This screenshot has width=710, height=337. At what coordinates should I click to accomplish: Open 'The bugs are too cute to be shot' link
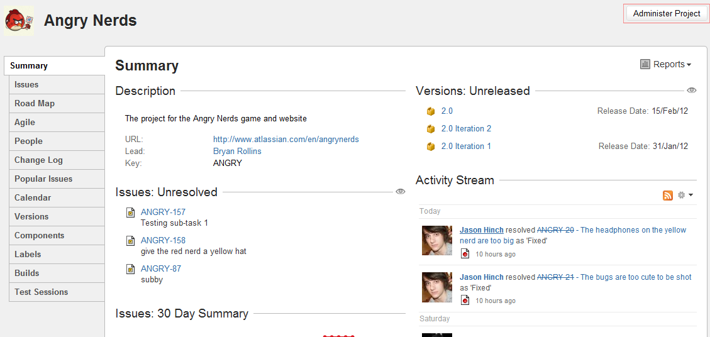pos(636,277)
